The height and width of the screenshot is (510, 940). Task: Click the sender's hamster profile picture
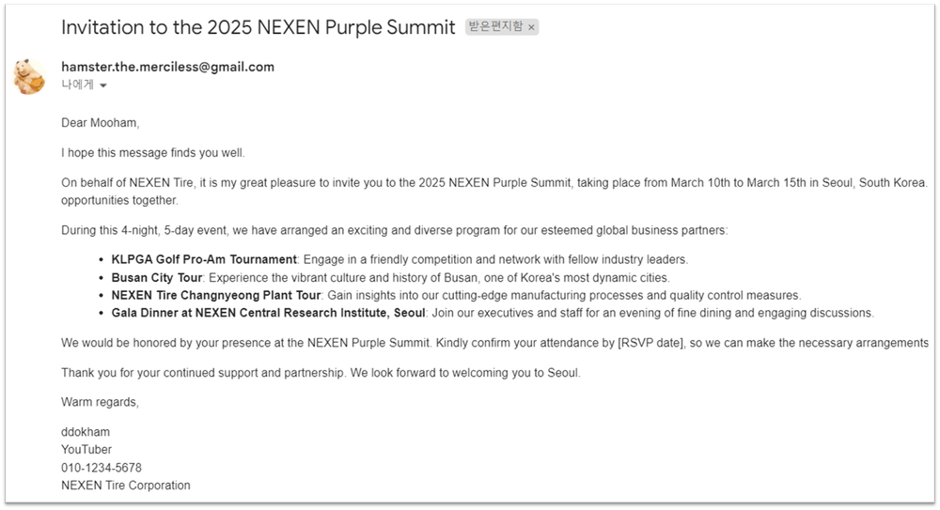click(x=30, y=76)
